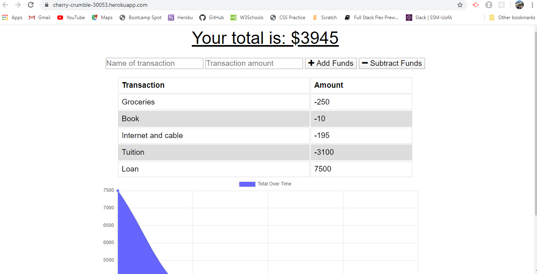This screenshot has width=537, height=274.
Task: Open the browser profile avatar menu
Action: click(x=519, y=5)
